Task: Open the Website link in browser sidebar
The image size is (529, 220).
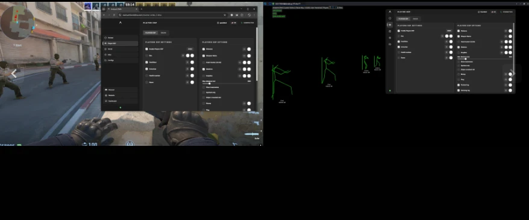Action: pyautogui.click(x=121, y=95)
